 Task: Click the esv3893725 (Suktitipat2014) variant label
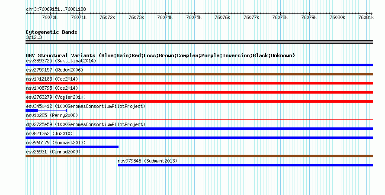(61, 61)
